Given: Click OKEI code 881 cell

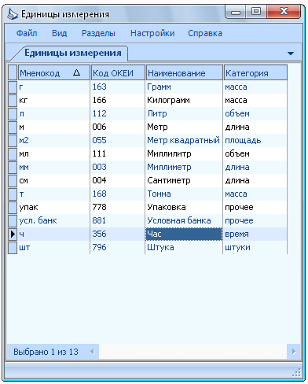Looking at the screenshot, I should (x=117, y=220).
